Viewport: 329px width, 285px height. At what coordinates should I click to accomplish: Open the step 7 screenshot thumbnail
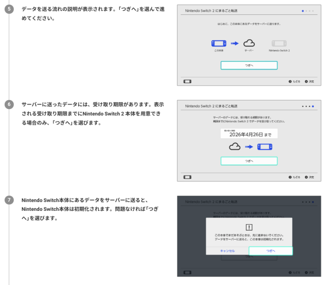tap(249, 236)
